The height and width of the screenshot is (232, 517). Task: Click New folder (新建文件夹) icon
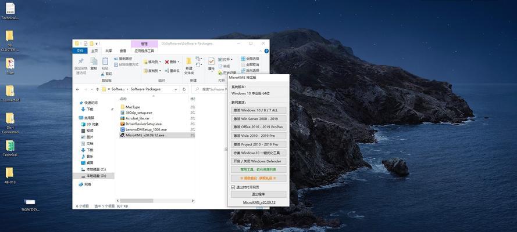189,66
